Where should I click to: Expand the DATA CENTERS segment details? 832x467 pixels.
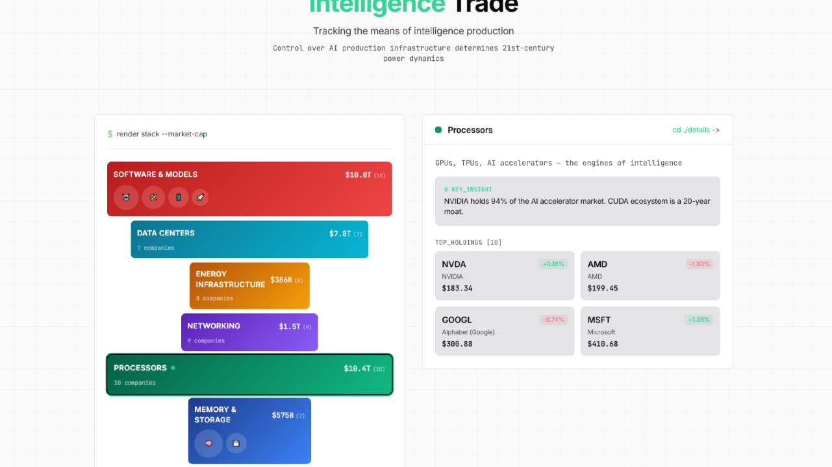[x=249, y=239]
